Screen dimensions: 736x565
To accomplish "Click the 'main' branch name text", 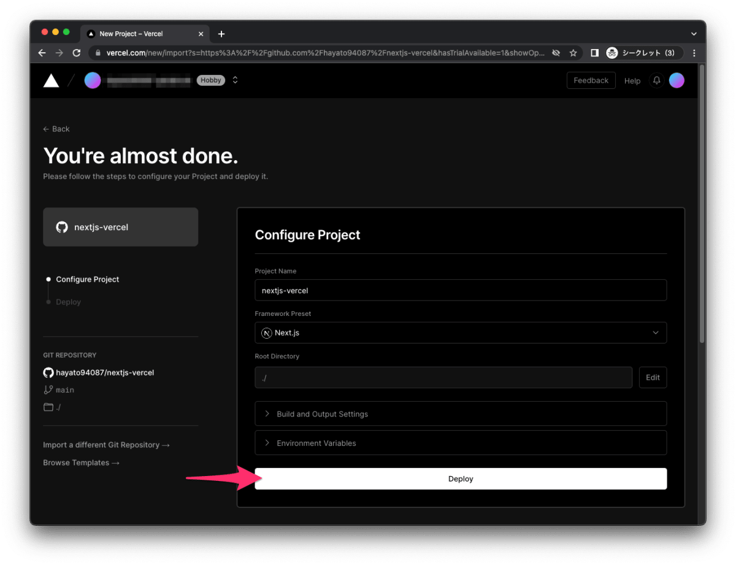I will (x=65, y=390).
